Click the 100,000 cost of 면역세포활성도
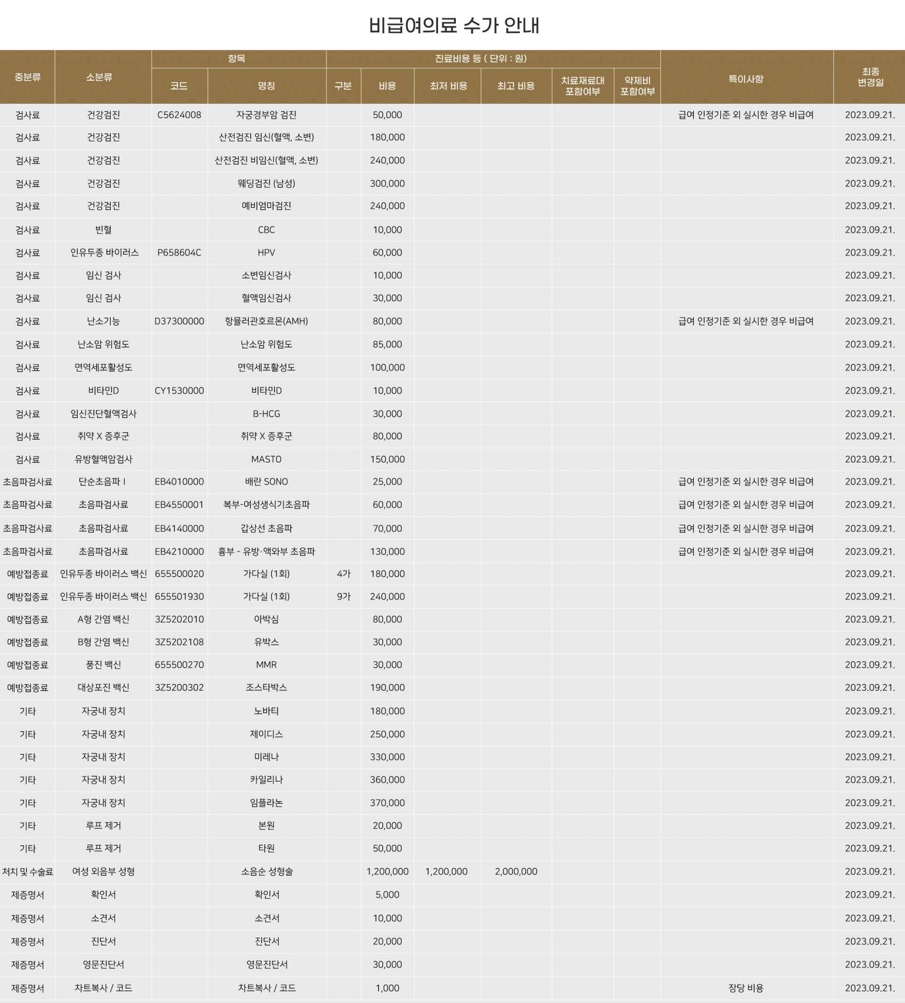 click(x=387, y=368)
